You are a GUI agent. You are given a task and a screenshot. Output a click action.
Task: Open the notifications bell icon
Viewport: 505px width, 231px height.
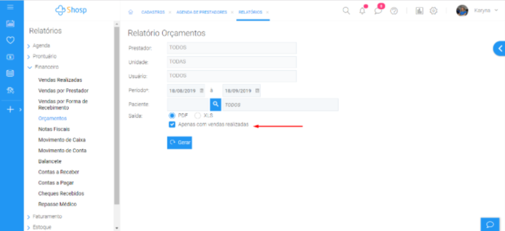[x=363, y=11]
